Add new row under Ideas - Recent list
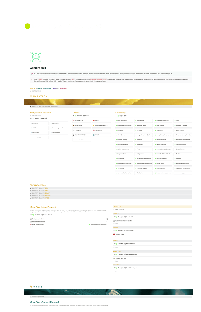201x312 pixels. [x=33, y=227]
